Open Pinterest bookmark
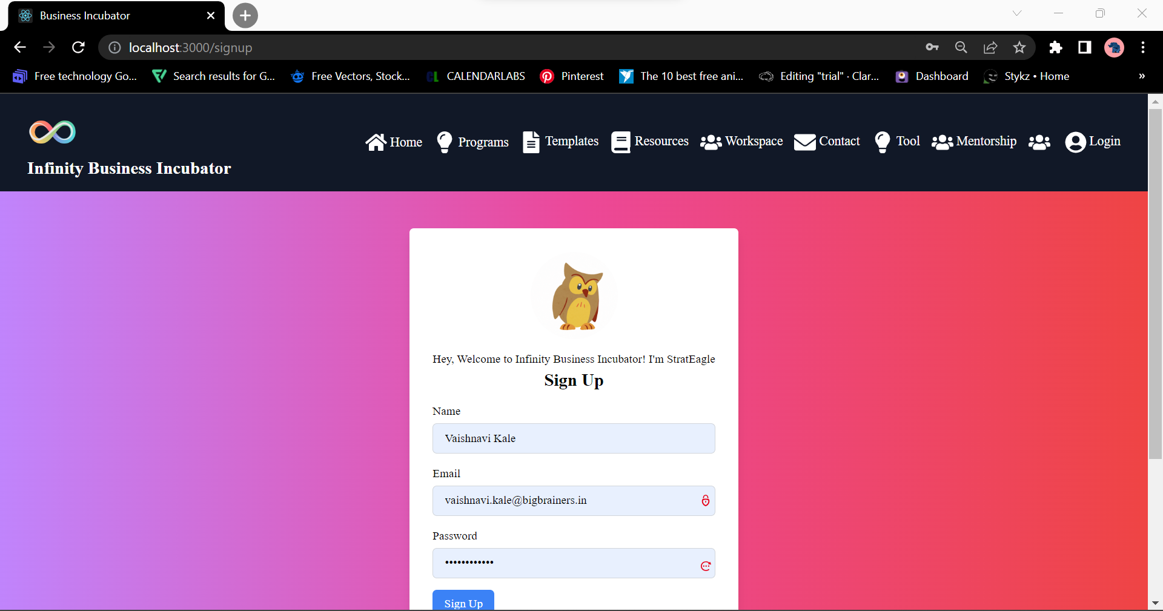1163x611 pixels. click(x=572, y=76)
